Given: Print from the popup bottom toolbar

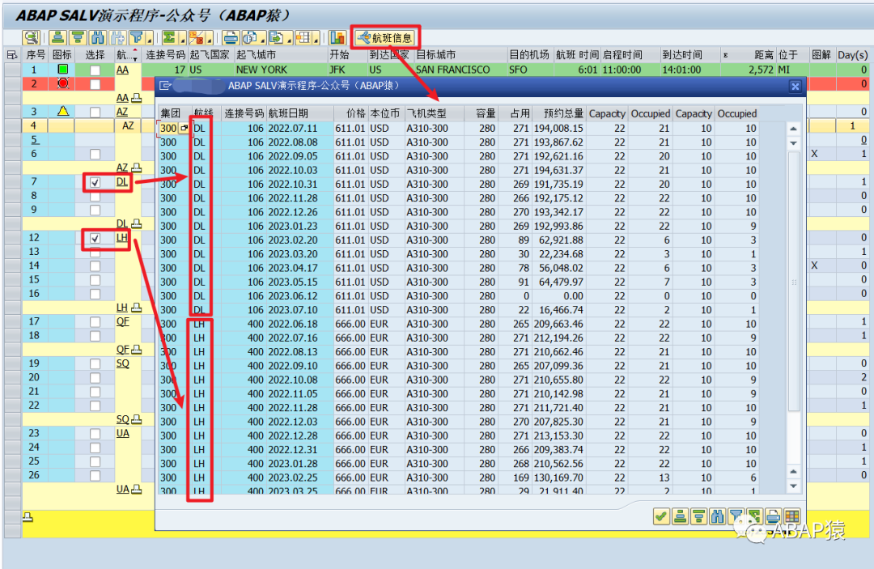Looking at the screenshot, I should [773, 516].
